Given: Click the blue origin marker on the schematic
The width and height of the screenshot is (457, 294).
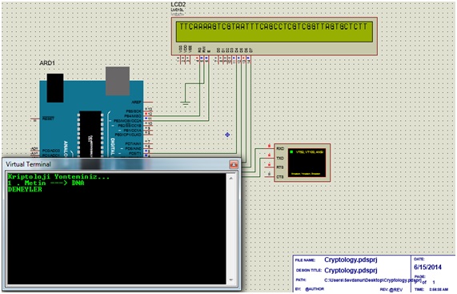Looking at the screenshot, I should pos(227,135).
